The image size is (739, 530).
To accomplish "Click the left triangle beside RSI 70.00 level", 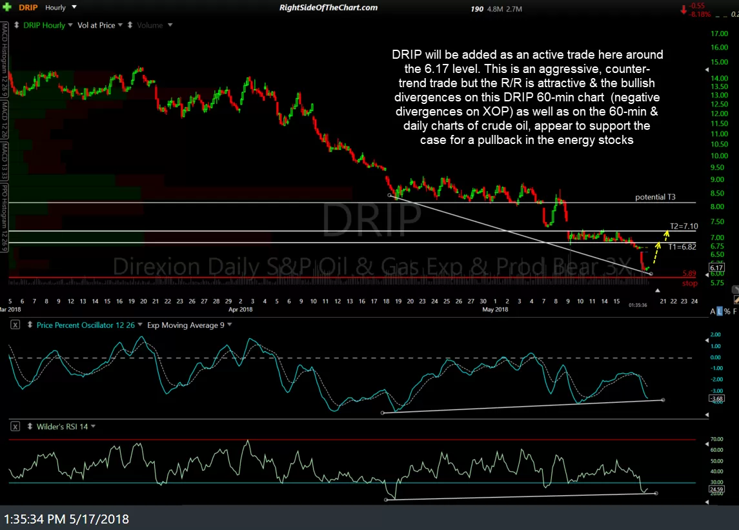I will (x=707, y=444).
